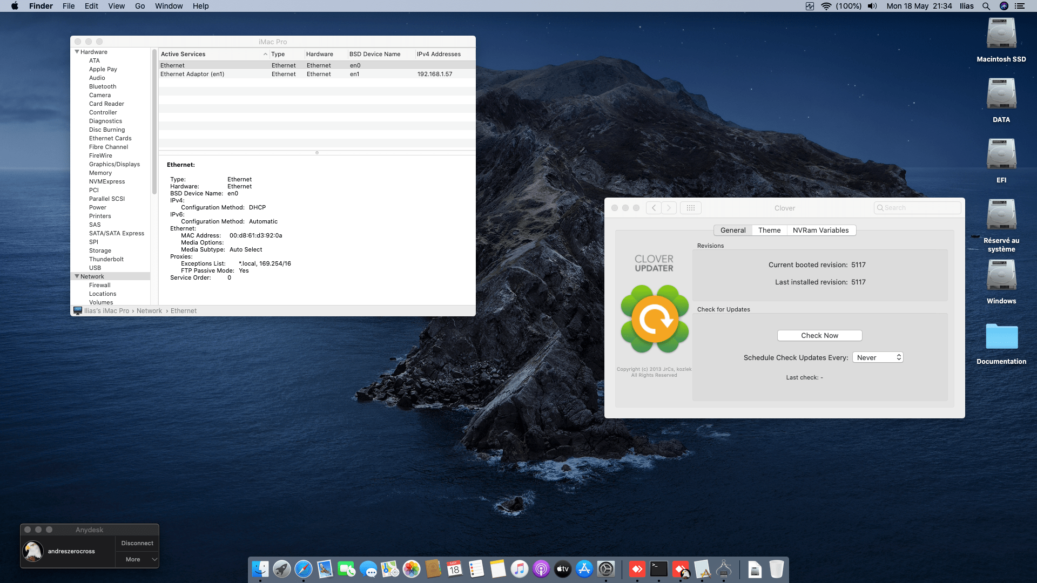Select Bluetooth in Hardware list
This screenshot has height=583, width=1037.
tap(103, 86)
